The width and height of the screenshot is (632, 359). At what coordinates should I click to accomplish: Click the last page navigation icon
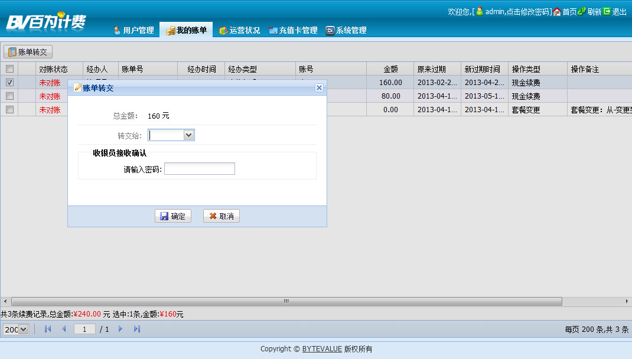pyautogui.click(x=137, y=329)
